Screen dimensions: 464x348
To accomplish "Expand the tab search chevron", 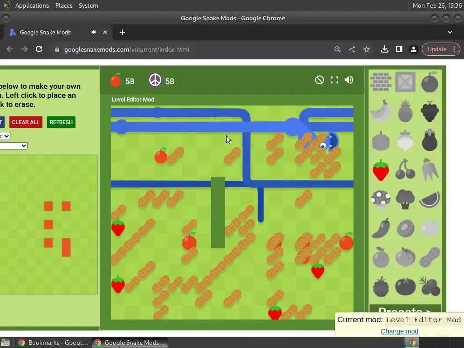I will point(450,32).
